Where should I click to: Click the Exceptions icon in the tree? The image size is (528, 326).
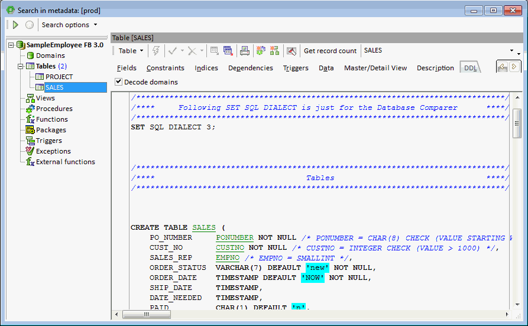coord(30,151)
